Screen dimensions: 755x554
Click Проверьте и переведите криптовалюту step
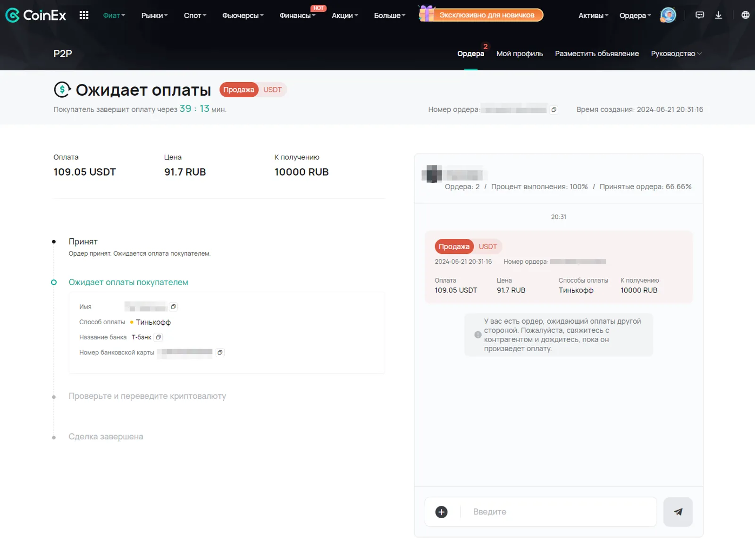click(x=147, y=396)
